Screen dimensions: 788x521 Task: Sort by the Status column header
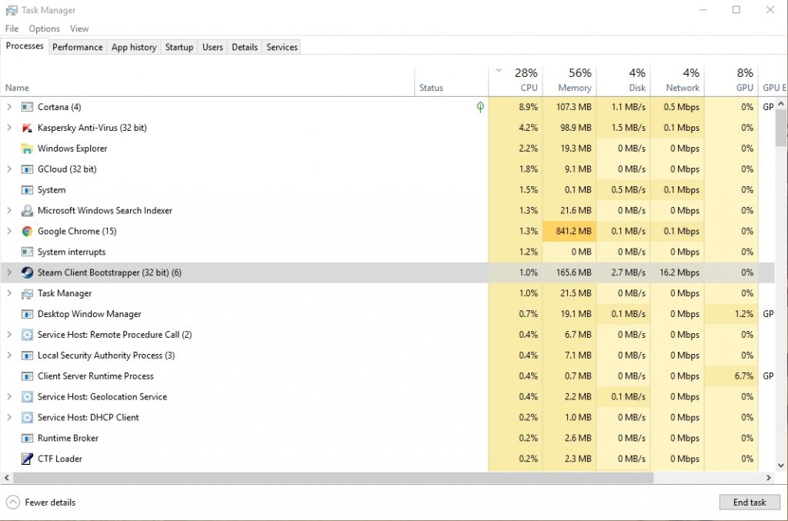[x=451, y=80]
